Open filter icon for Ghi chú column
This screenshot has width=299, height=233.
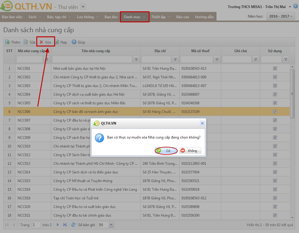(x=256, y=59)
